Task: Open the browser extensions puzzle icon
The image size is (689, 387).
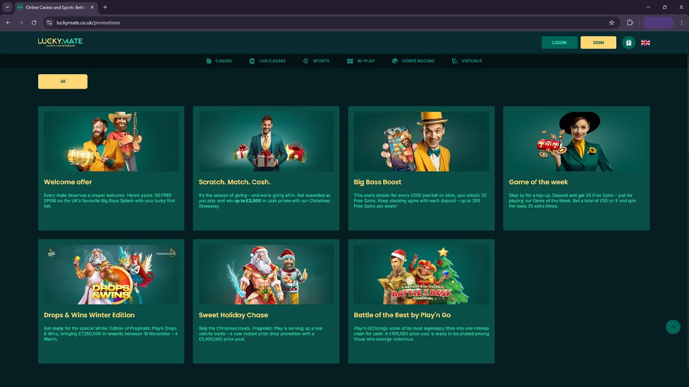Action: click(630, 23)
